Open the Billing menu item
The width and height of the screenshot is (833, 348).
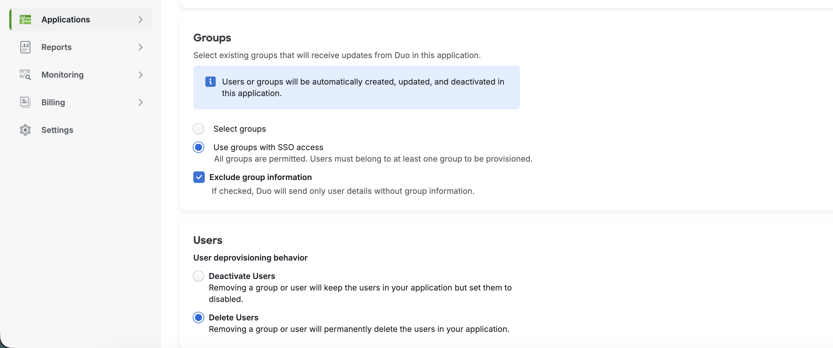point(81,102)
